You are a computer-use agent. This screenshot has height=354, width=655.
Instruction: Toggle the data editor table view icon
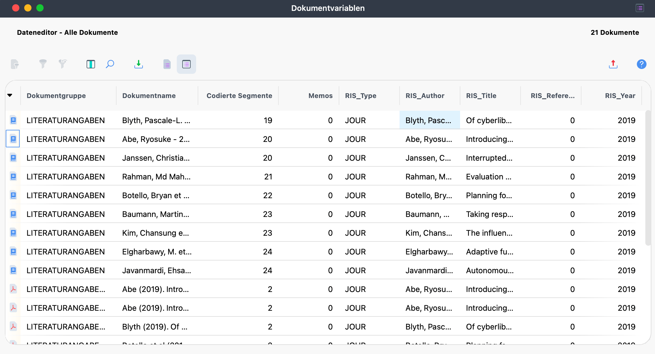click(186, 64)
